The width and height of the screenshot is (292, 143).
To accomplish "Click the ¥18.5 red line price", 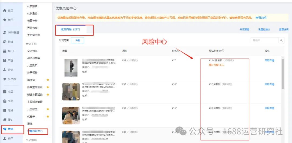I will (175, 84).
